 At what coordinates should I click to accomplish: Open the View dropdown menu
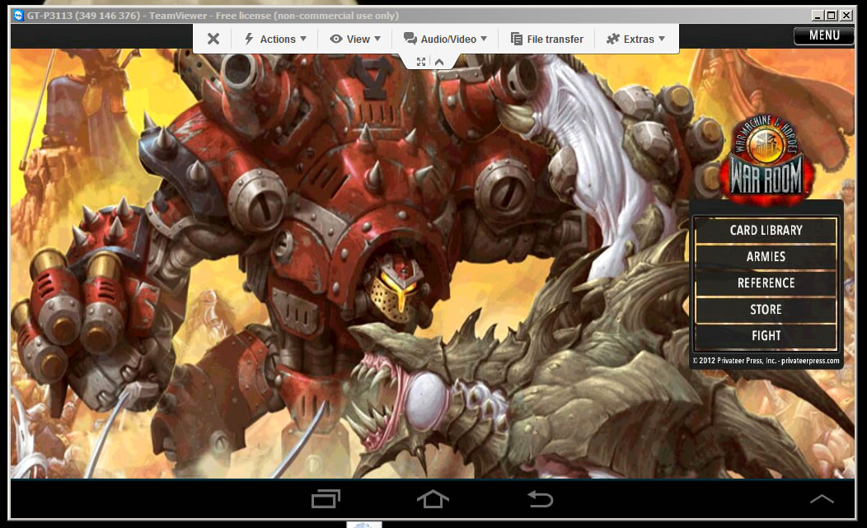pos(355,39)
